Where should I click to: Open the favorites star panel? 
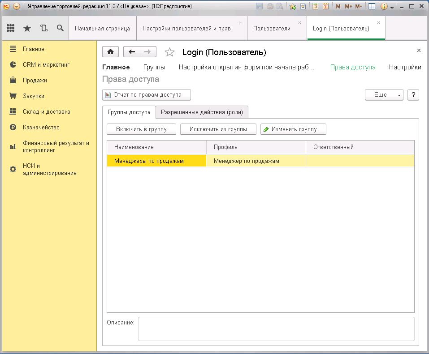coord(27,28)
